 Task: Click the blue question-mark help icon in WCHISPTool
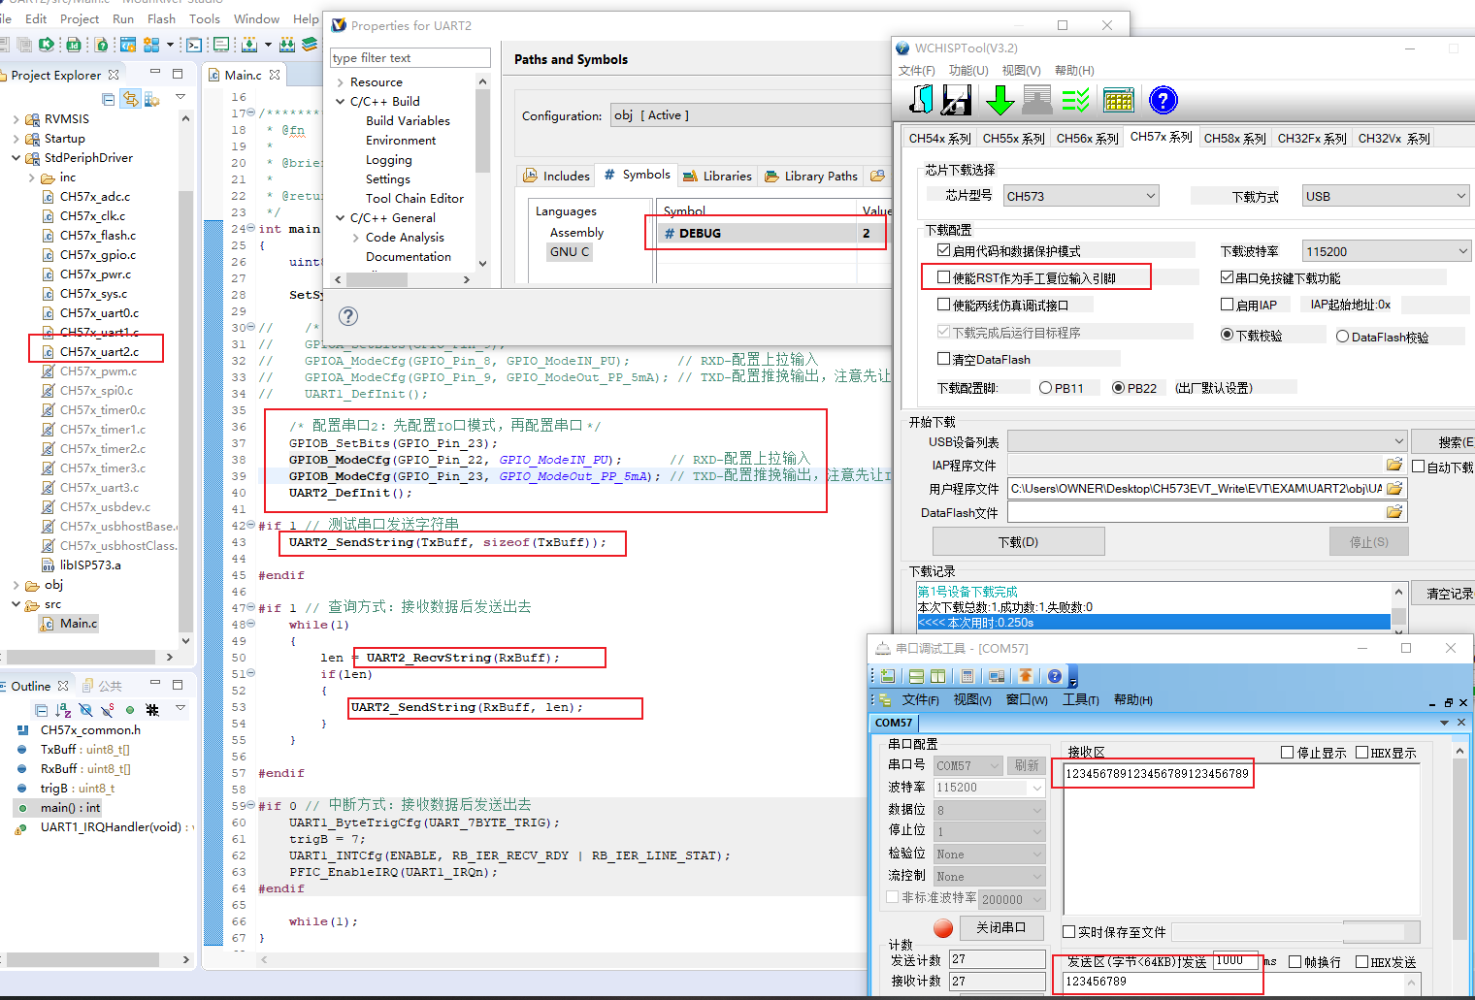[x=1163, y=99]
